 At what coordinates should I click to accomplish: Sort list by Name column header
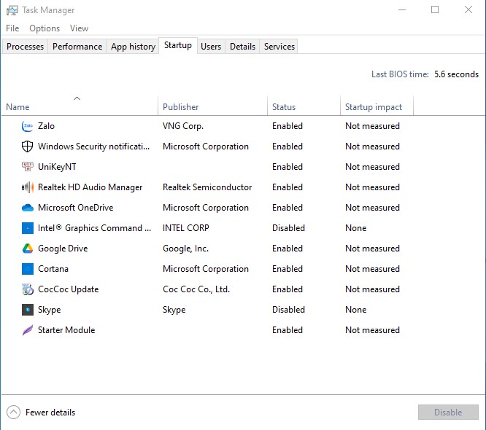click(x=18, y=107)
